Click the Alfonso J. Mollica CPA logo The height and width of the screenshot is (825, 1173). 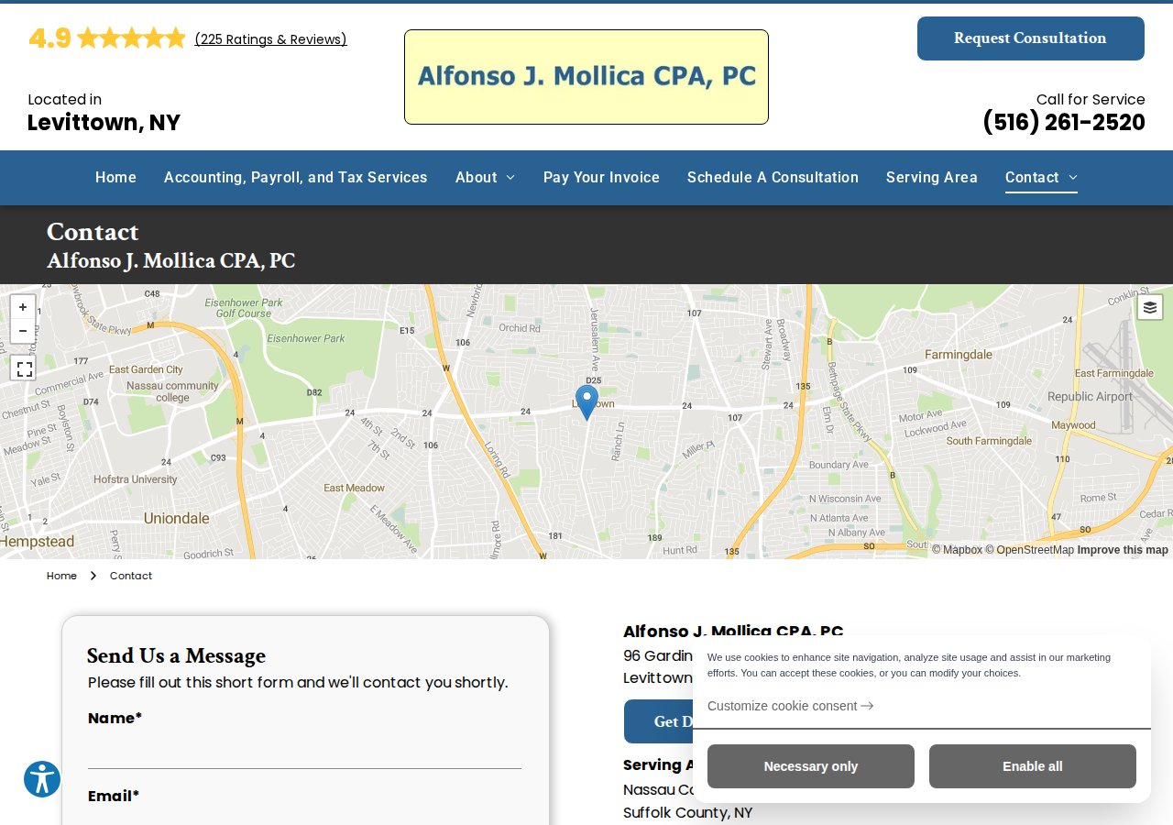(586, 77)
